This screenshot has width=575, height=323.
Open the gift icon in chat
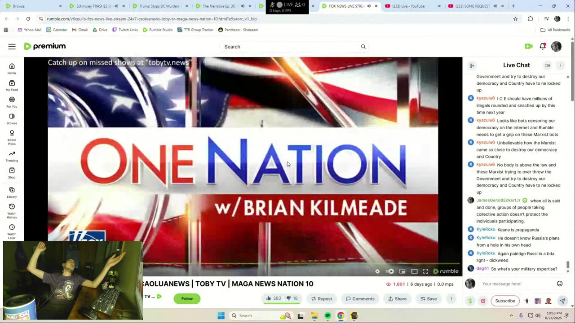click(x=483, y=301)
